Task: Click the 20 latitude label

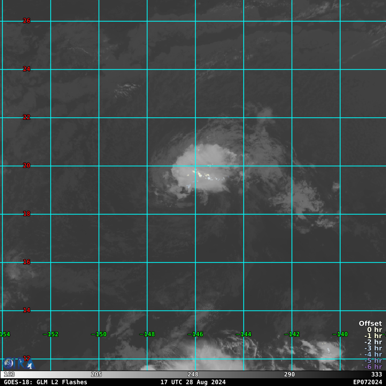Action: tap(27, 165)
